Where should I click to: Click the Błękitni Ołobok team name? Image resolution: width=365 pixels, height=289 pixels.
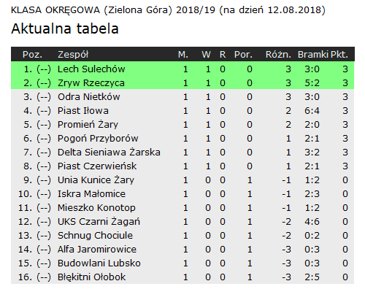(x=91, y=277)
